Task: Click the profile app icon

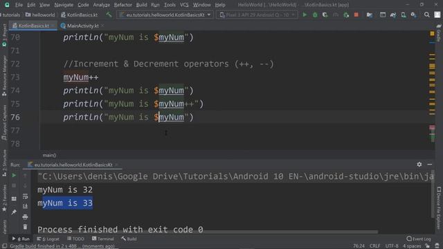Action: click(336, 15)
